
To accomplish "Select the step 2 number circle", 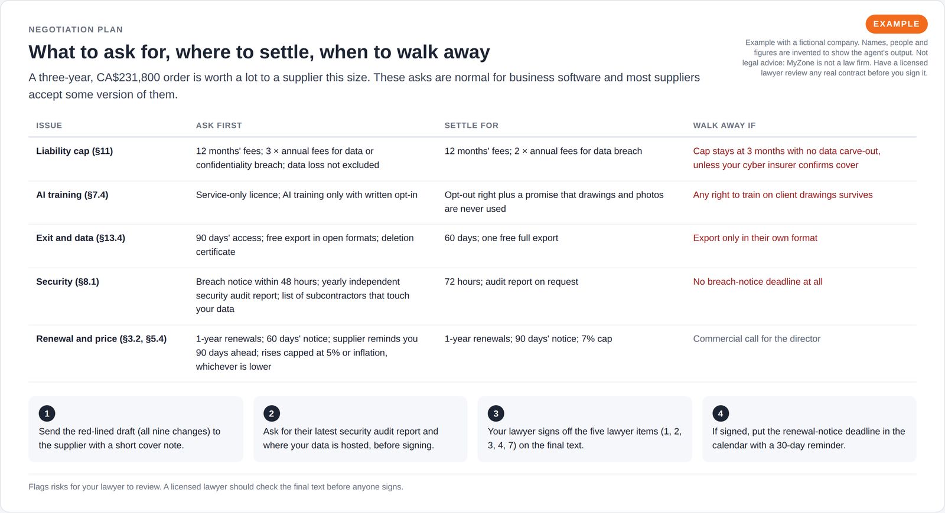I will (x=271, y=413).
